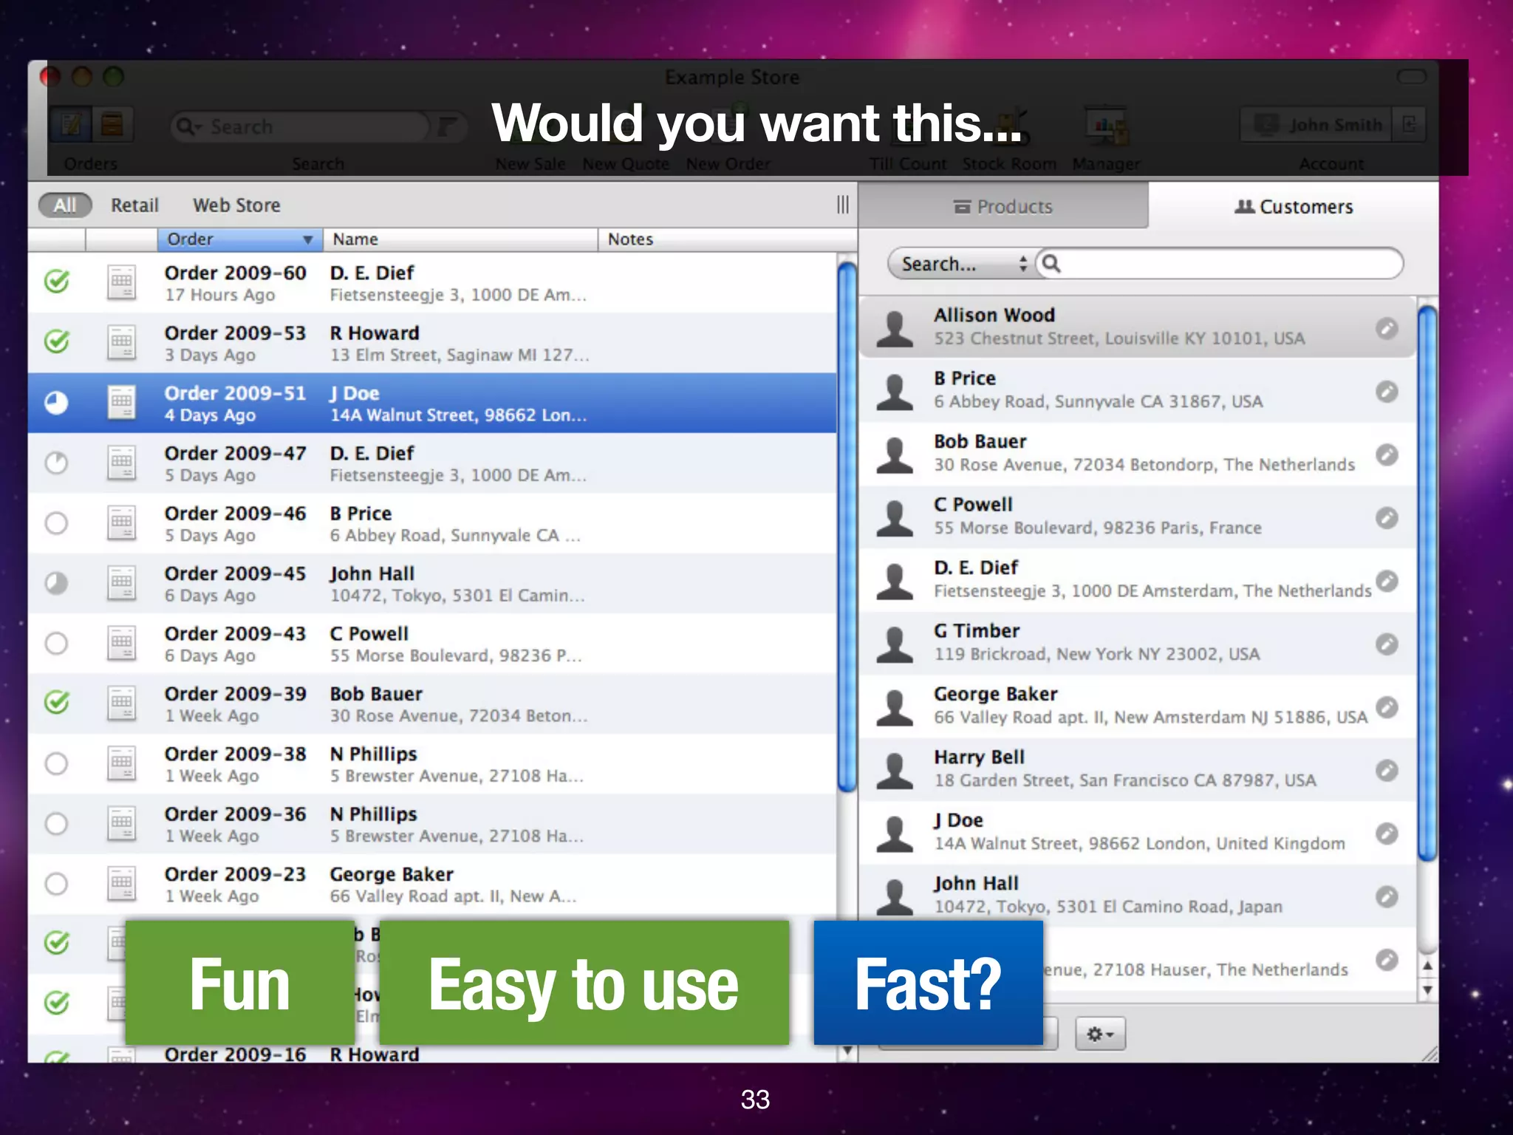Open the Search... criteria popup

(964, 264)
